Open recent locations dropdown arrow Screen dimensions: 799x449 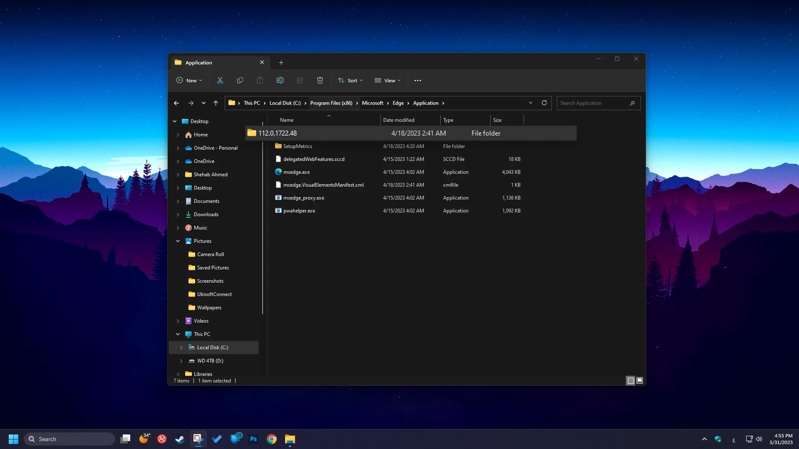(x=203, y=103)
